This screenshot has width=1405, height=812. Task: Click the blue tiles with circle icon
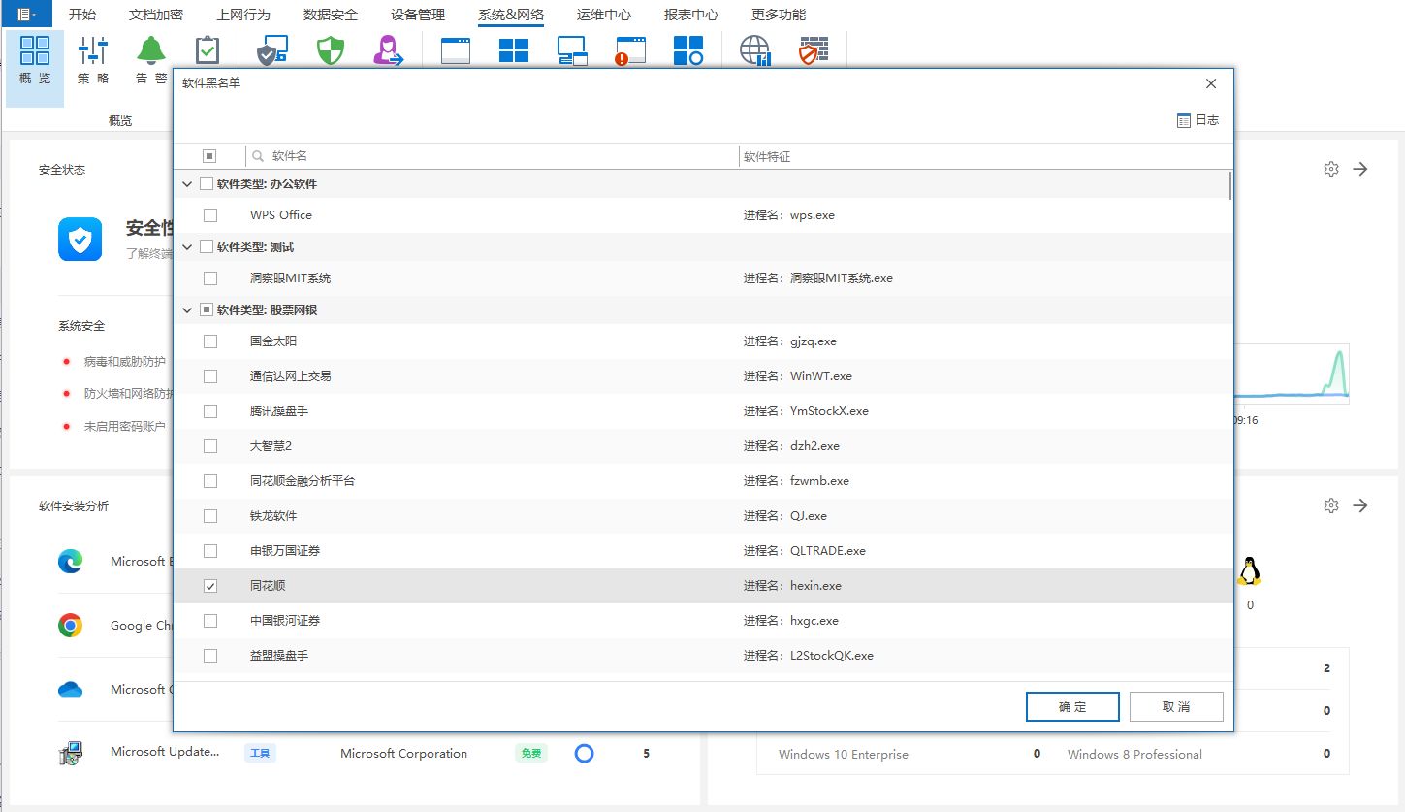[688, 50]
